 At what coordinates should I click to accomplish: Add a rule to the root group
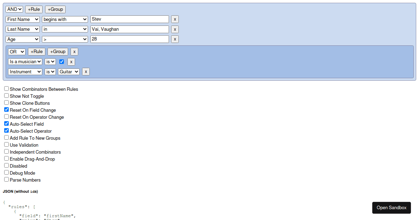34,9
